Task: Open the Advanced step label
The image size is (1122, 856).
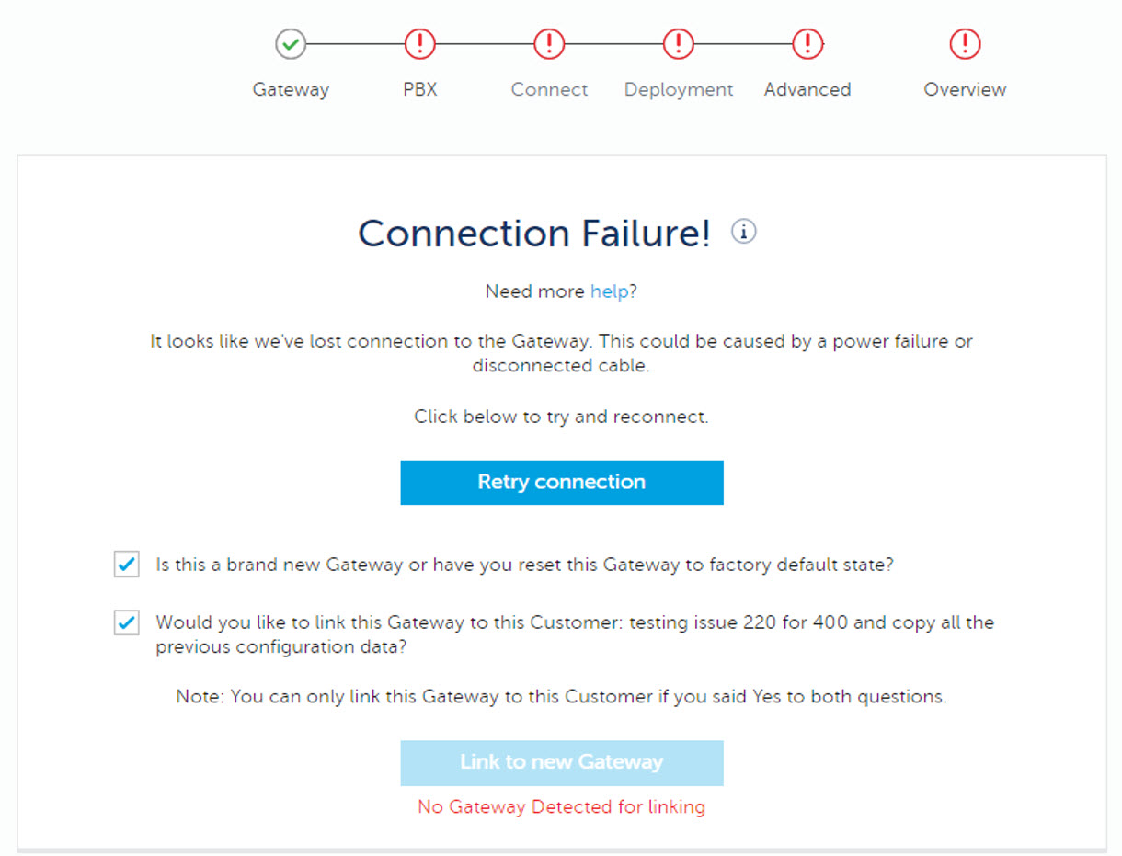Action: tap(807, 90)
